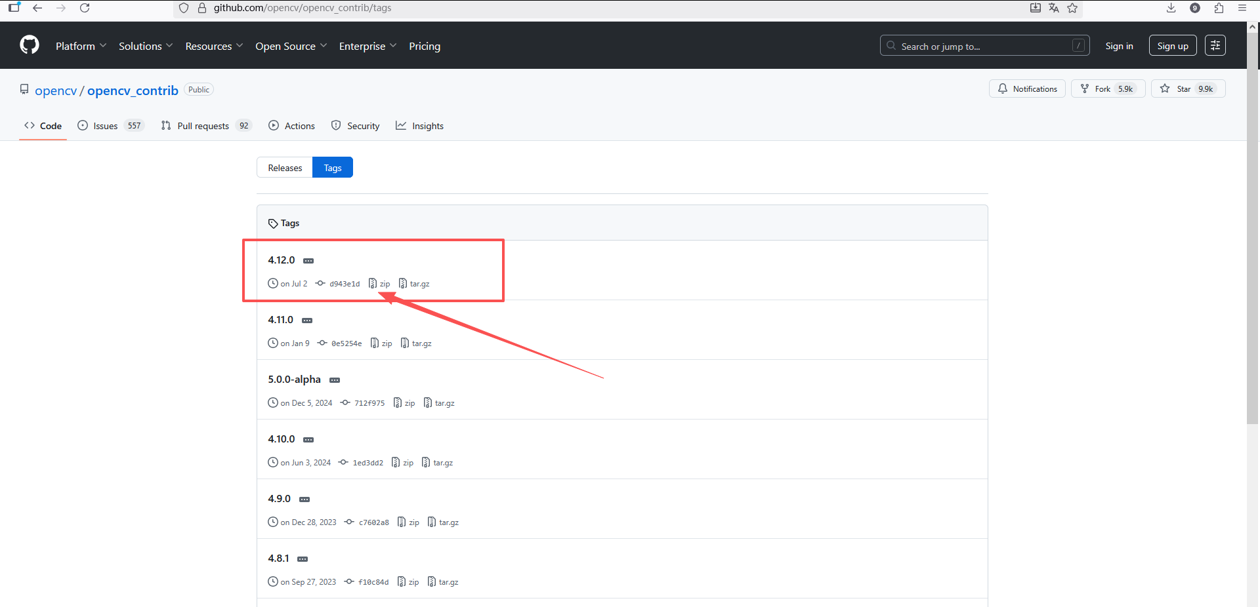
Task: Bookmark the page with the star icon
Action: [1072, 8]
